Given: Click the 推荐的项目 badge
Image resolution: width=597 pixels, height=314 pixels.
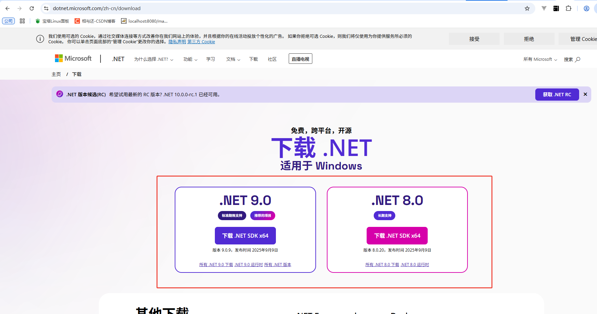Looking at the screenshot, I should [263, 215].
